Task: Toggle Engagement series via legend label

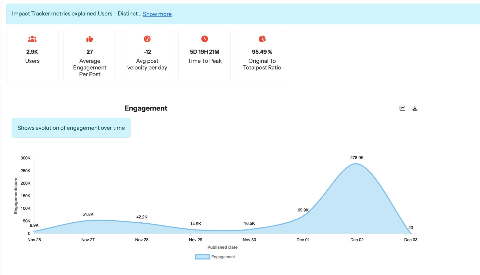Action: (223, 257)
